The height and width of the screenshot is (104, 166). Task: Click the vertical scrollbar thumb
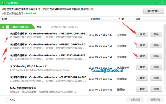164,47
